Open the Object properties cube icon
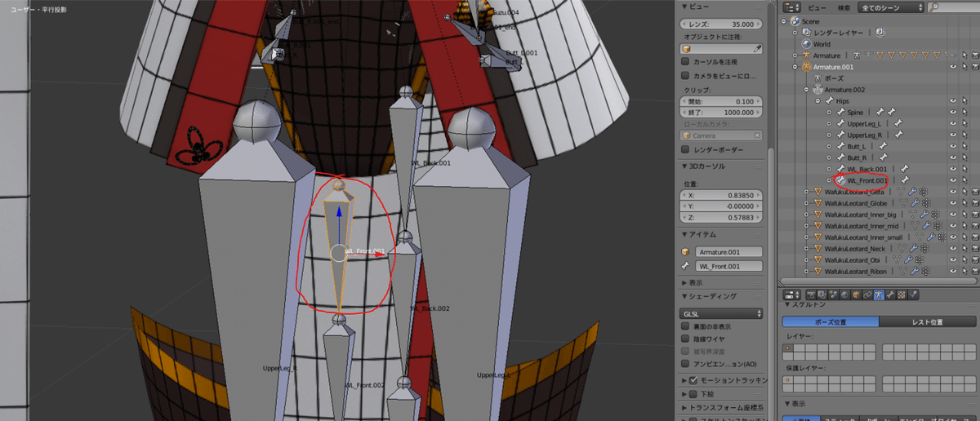 pyautogui.click(x=857, y=295)
